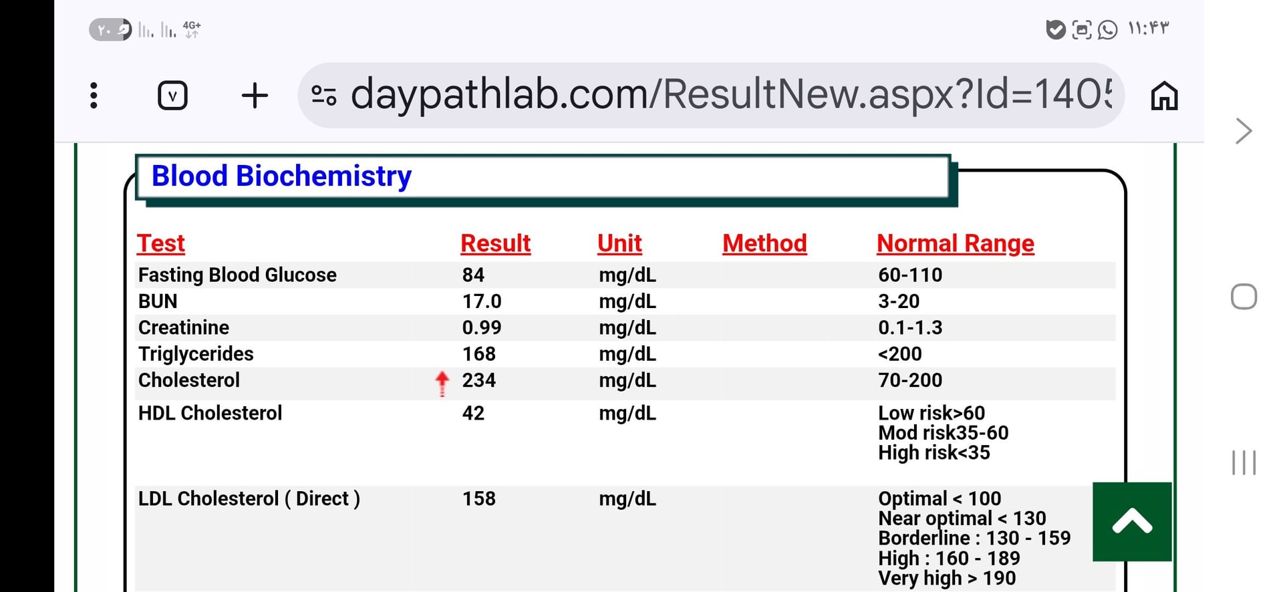The image size is (1283, 592).
Task: Tap the Normal Range column header
Action: 956,243
